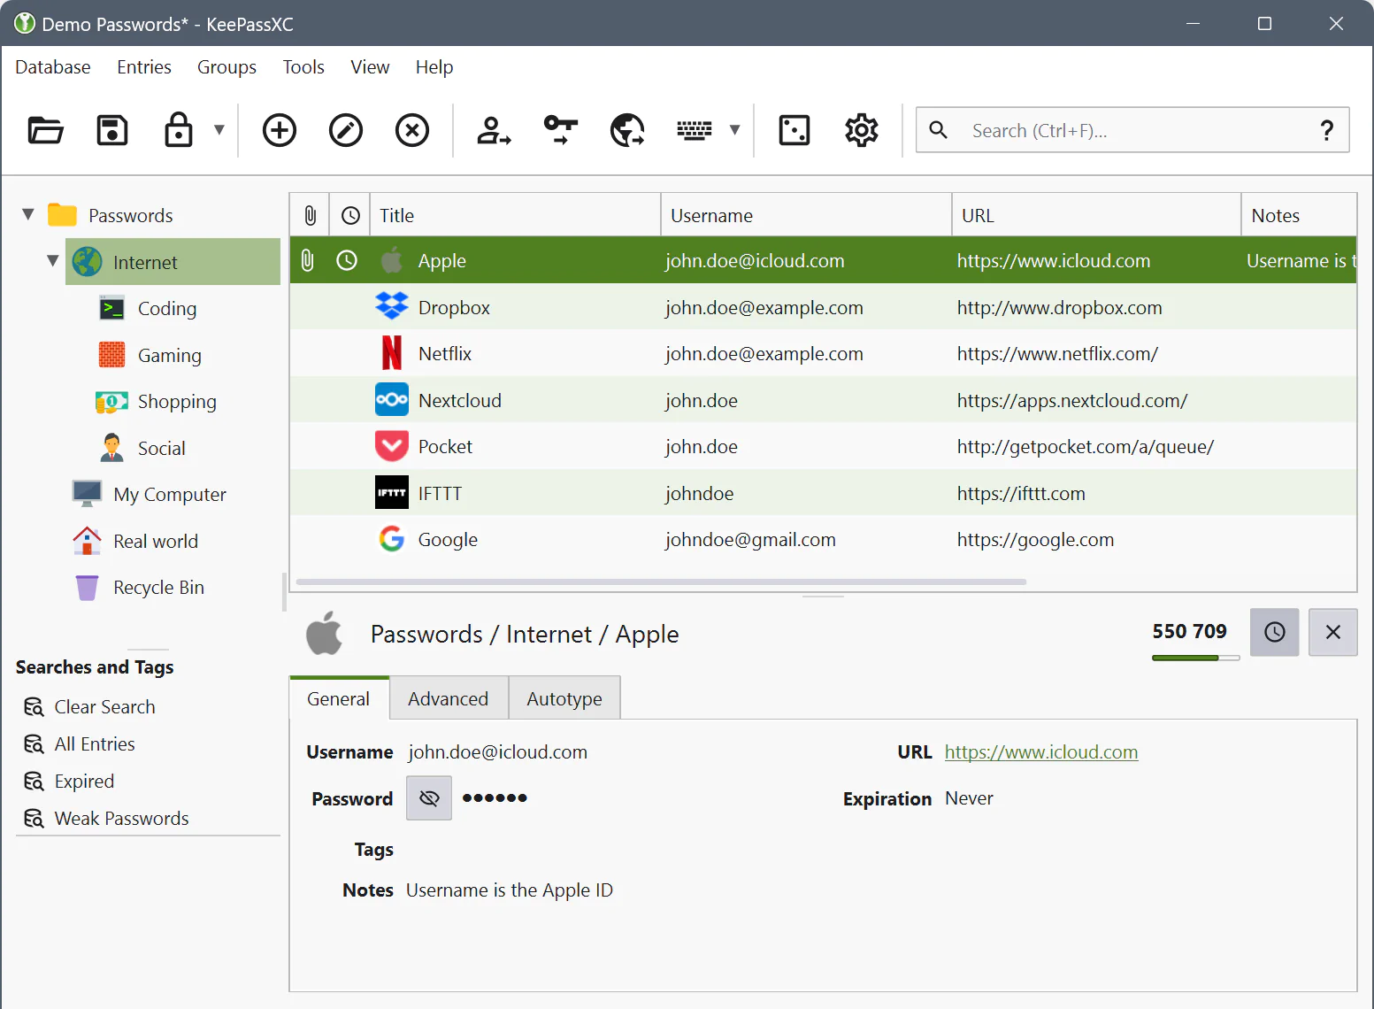Click the TOTP clock button in preview
1374x1009 pixels.
coord(1274,632)
